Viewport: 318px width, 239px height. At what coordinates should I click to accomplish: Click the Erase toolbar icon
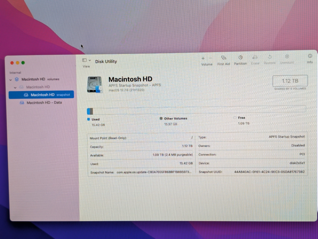pos(255,58)
